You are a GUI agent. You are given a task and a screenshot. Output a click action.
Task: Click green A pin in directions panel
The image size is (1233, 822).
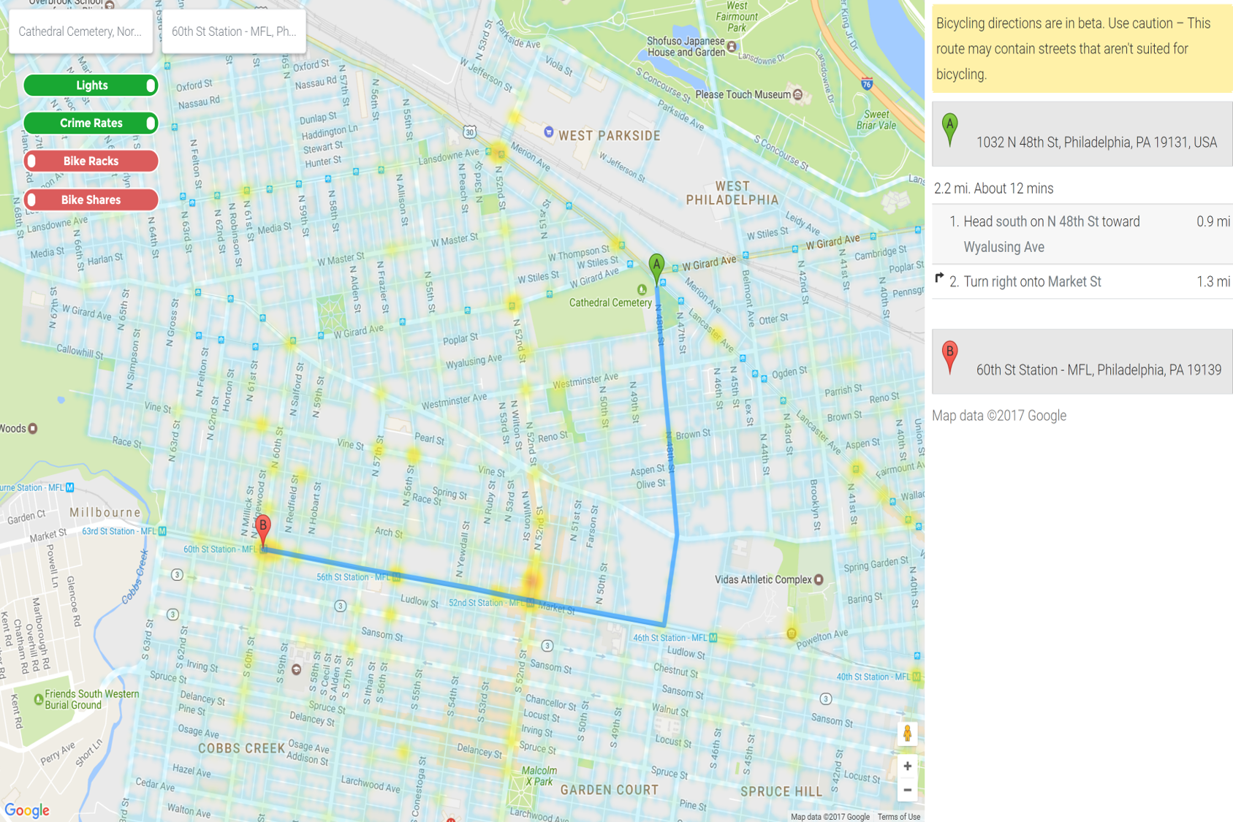tap(949, 130)
